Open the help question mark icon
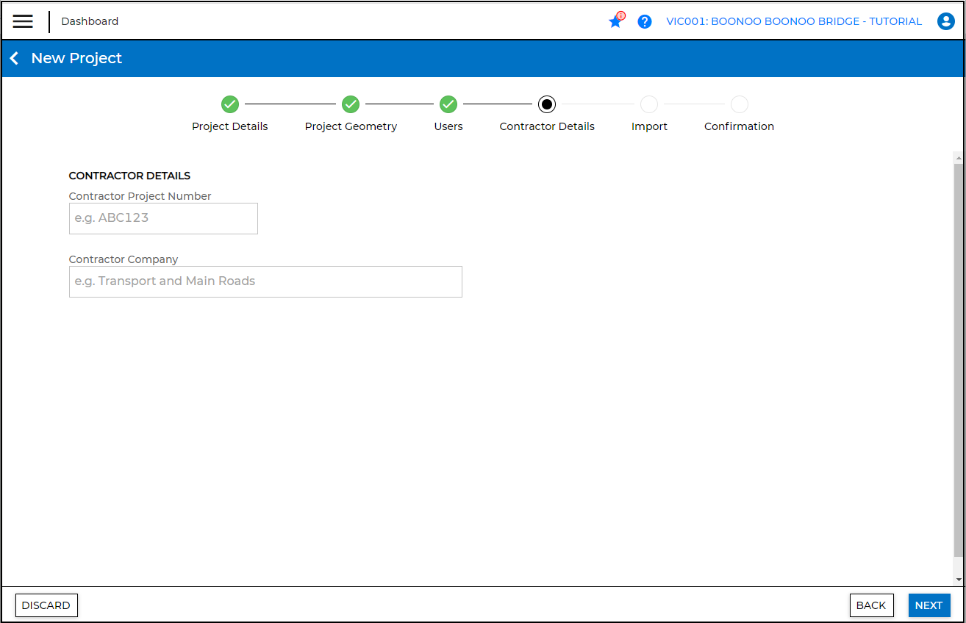The width and height of the screenshot is (966, 623). [645, 22]
